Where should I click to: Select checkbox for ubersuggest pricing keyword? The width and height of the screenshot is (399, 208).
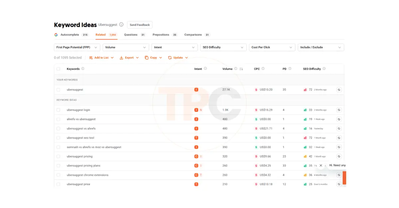pyautogui.click(x=59, y=156)
